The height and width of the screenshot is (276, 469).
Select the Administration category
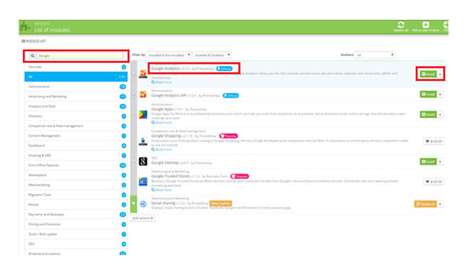76,87
